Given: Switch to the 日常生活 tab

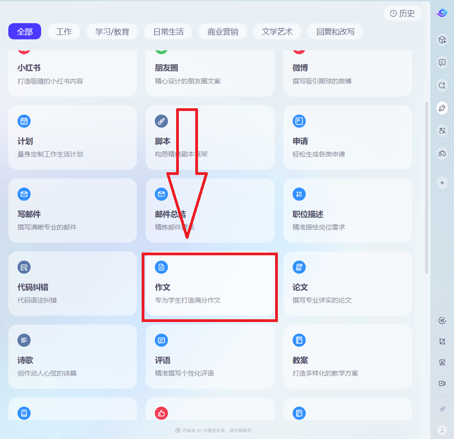Looking at the screenshot, I should click(x=168, y=32).
